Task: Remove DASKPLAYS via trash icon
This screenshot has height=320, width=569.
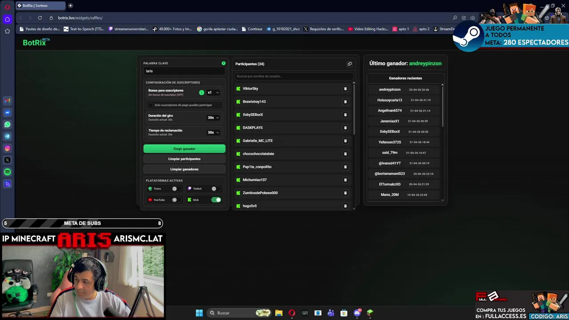Action: [x=345, y=128]
